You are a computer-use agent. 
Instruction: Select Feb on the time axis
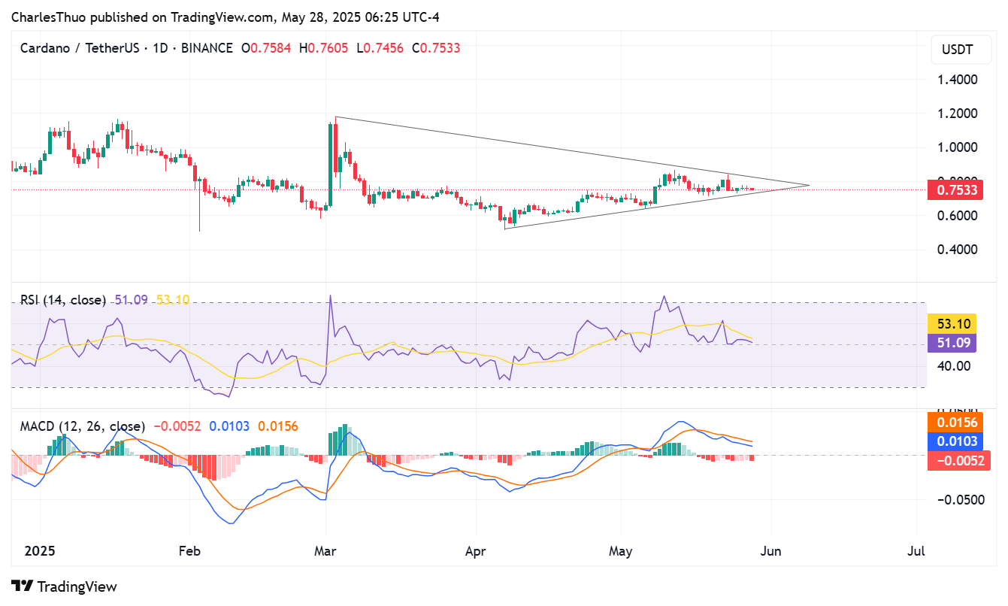coord(189,551)
